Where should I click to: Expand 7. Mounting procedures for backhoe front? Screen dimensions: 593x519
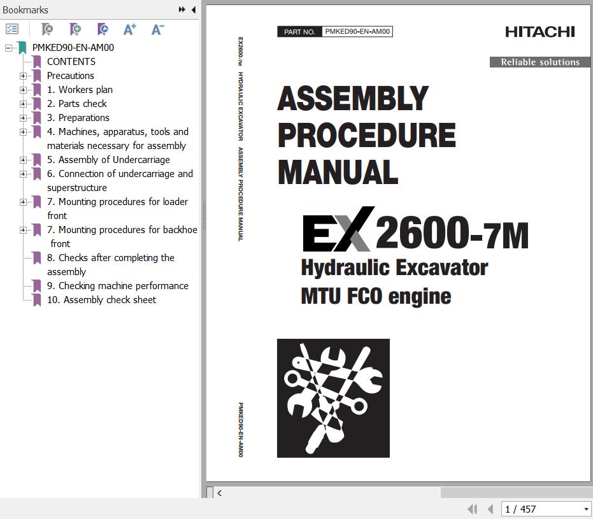coord(23,229)
